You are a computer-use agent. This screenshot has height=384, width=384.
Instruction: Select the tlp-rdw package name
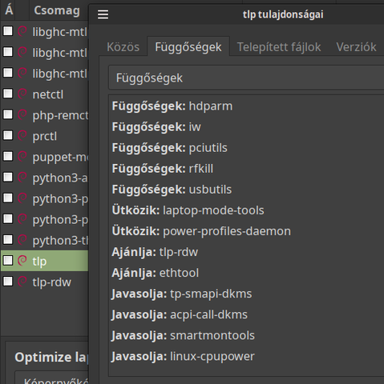click(x=52, y=282)
